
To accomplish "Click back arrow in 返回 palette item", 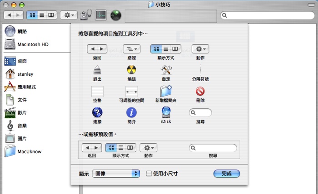I will point(92,49).
